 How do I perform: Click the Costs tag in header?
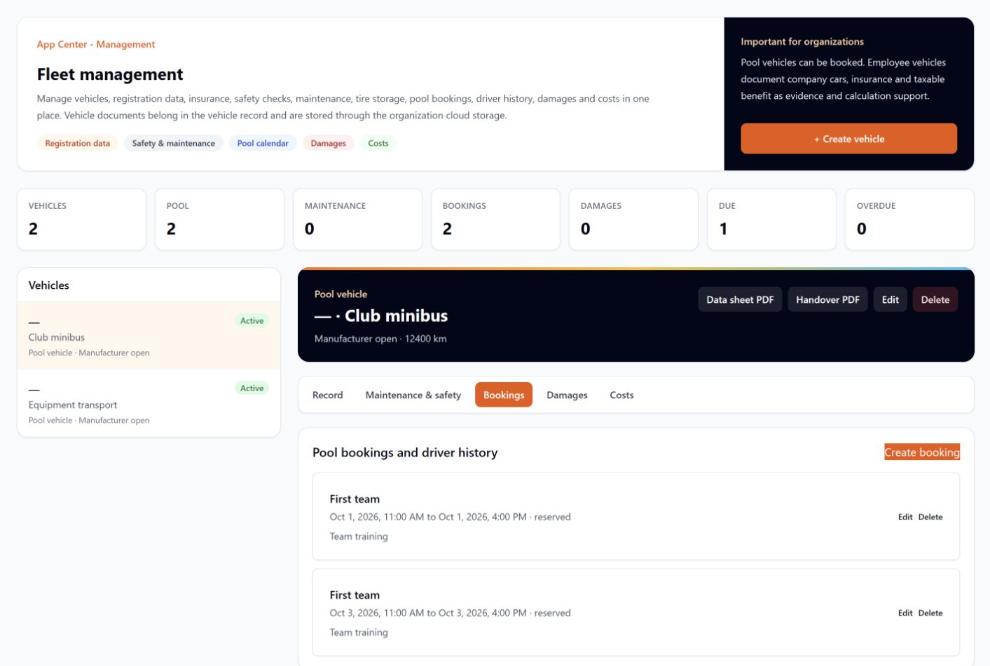coord(378,143)
